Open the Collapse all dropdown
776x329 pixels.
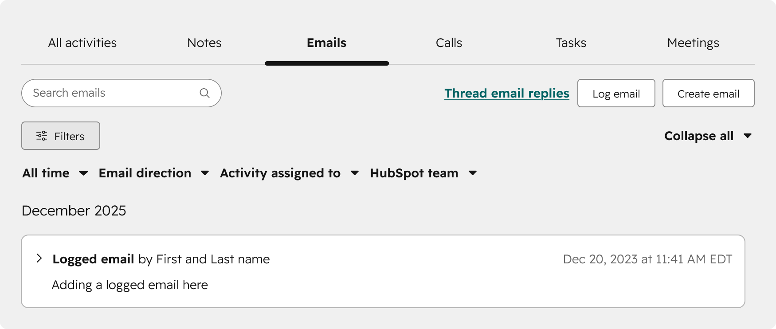[707, 136]
